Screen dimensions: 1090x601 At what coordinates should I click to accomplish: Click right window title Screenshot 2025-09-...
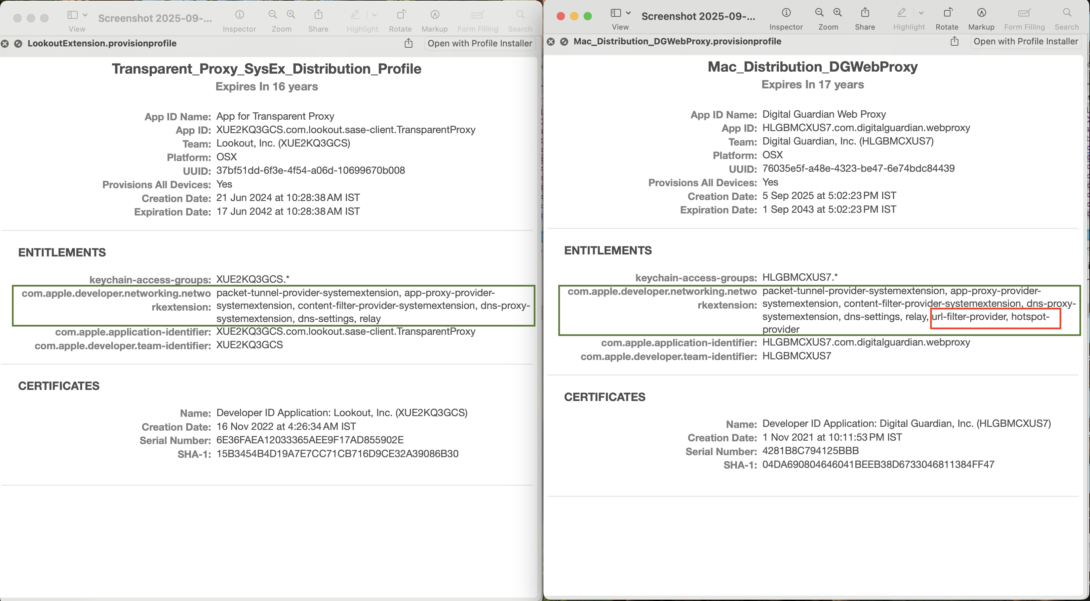coord(698,16)
